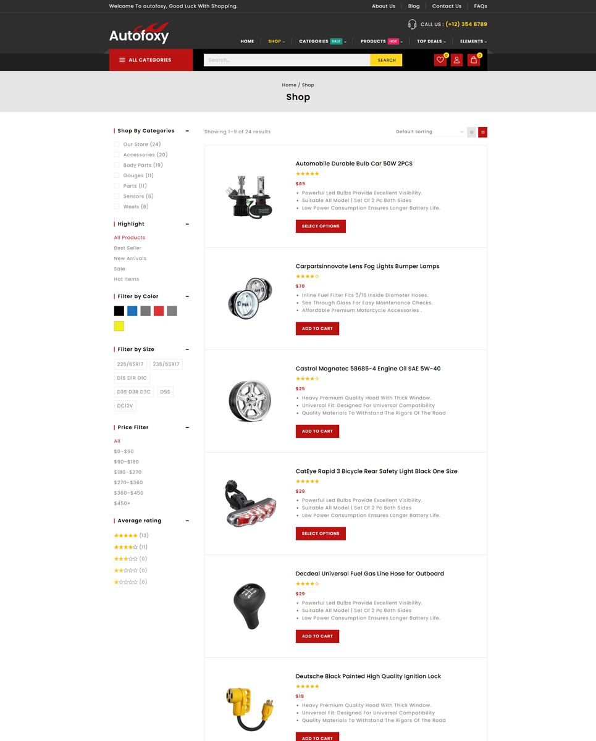This screenshot has width=596, height=741.
Task: Open the Top Deals menu
Action: click(x=431, y=41)
